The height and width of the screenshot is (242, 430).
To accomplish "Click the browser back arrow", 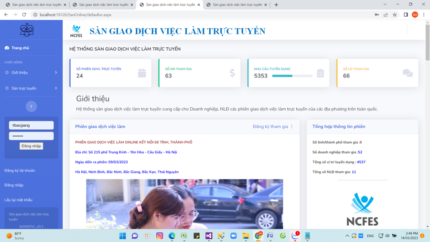I will 6,15.
